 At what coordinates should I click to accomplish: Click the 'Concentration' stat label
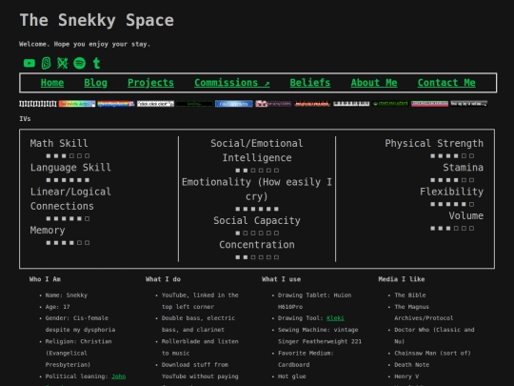[257, 245]
